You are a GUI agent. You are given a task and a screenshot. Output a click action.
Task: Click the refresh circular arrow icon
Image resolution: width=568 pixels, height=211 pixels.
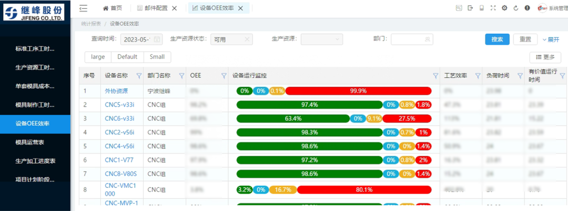point(516,8)
